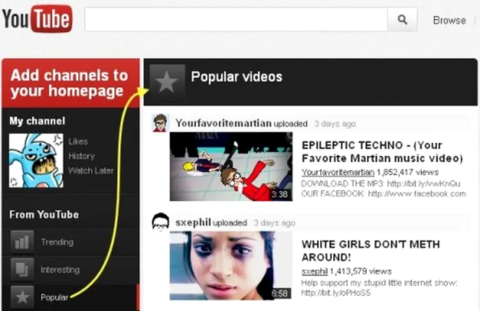Open the My channel avatar image
Viewport: 480px width, 311px height.
36,160
